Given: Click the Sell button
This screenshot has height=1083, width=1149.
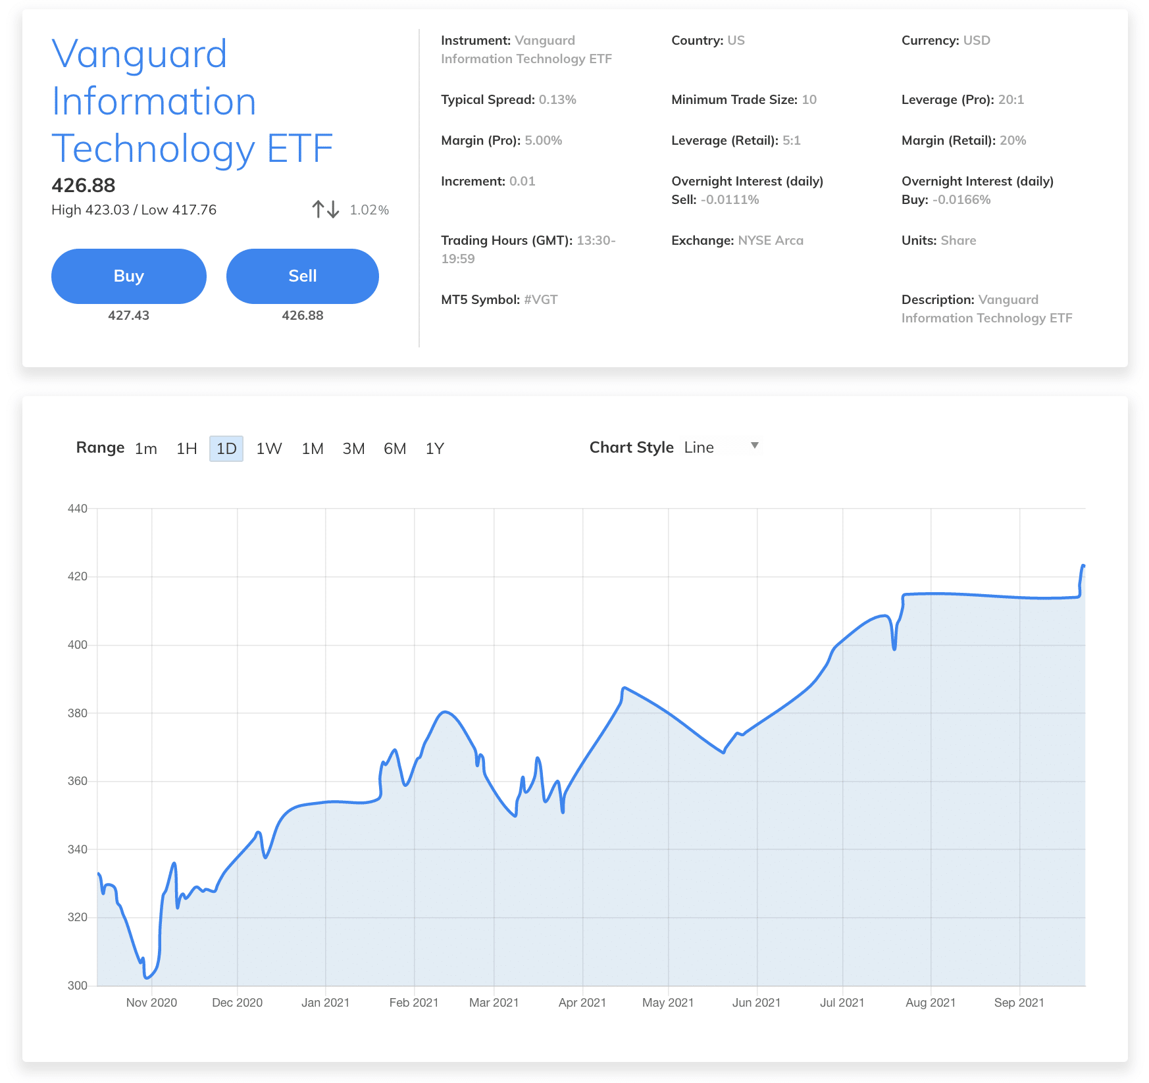Looking at the screenshot, I should [x=303, y=276].
